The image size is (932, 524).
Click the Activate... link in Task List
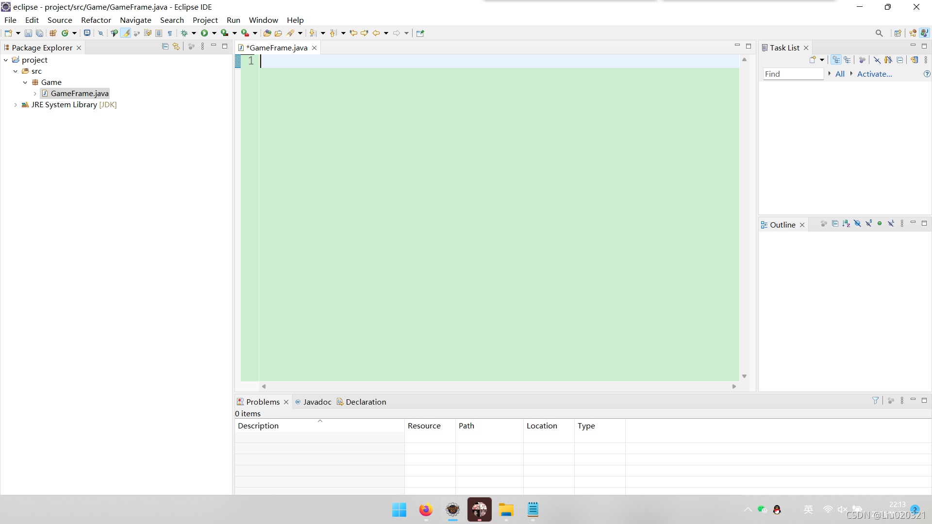point(874,74)
